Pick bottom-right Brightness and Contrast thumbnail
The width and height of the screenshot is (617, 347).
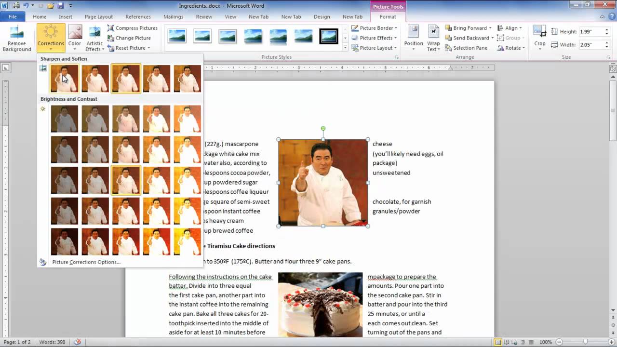coord(187,241)
